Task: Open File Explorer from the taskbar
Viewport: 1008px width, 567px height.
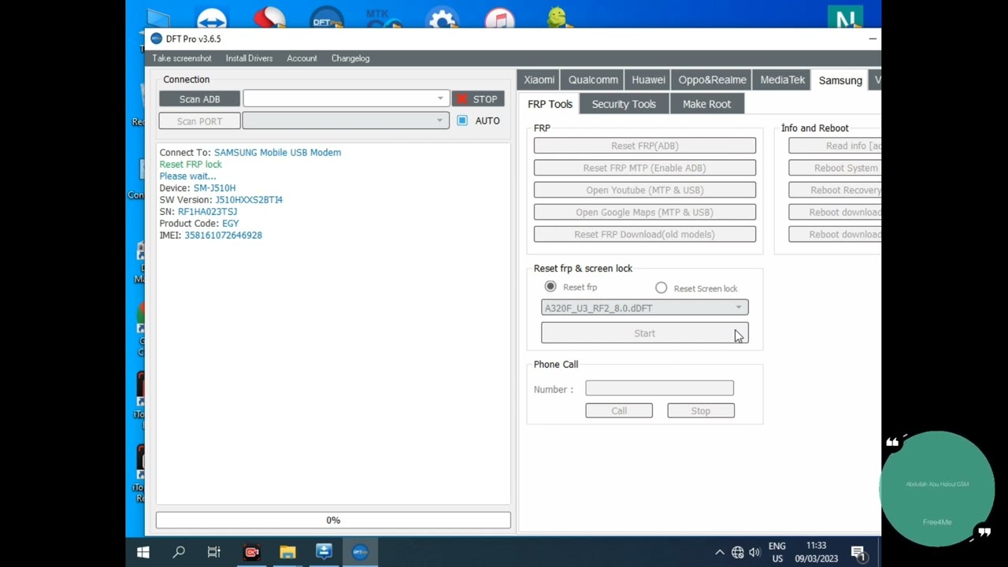Action: pos(287,552)
